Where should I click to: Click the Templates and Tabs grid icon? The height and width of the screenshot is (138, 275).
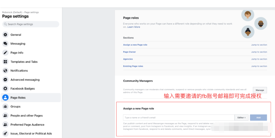point(6,62)
